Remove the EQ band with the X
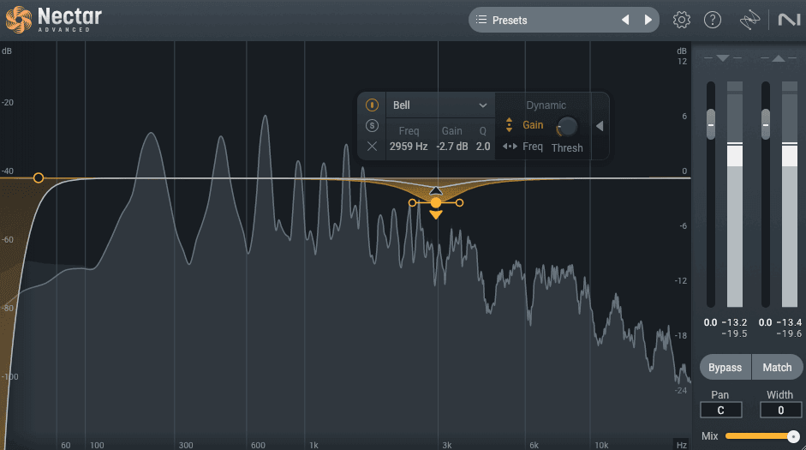The image size is (806, 450). (x=372, y=147)
